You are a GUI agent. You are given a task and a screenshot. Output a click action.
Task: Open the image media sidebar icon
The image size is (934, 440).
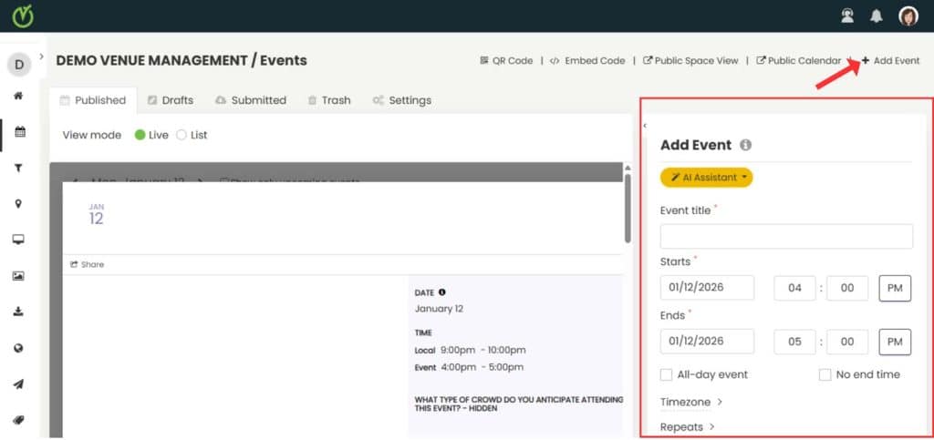click(x=18, y=276)
